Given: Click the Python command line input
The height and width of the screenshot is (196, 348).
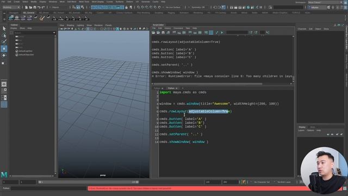Looking at the screenshot, I should 49,188.
